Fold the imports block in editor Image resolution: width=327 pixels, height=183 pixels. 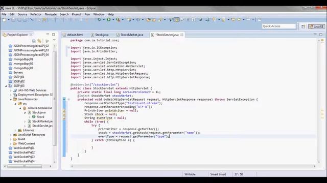pyautogui.click(x=68, y=47)
